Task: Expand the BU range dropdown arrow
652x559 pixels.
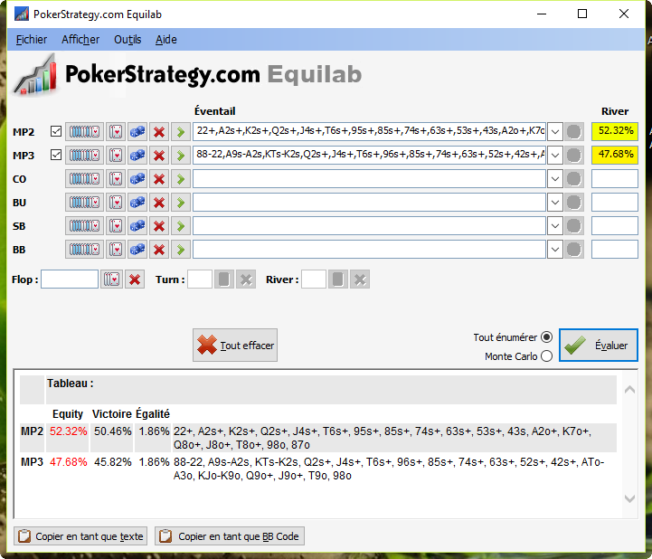Action: tap(555, 203)
